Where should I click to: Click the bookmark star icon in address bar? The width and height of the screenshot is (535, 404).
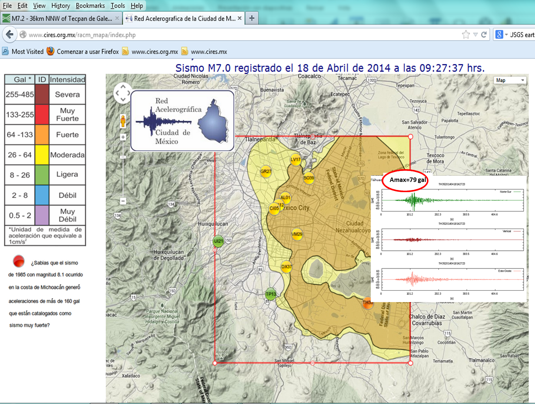click(466, 35)
